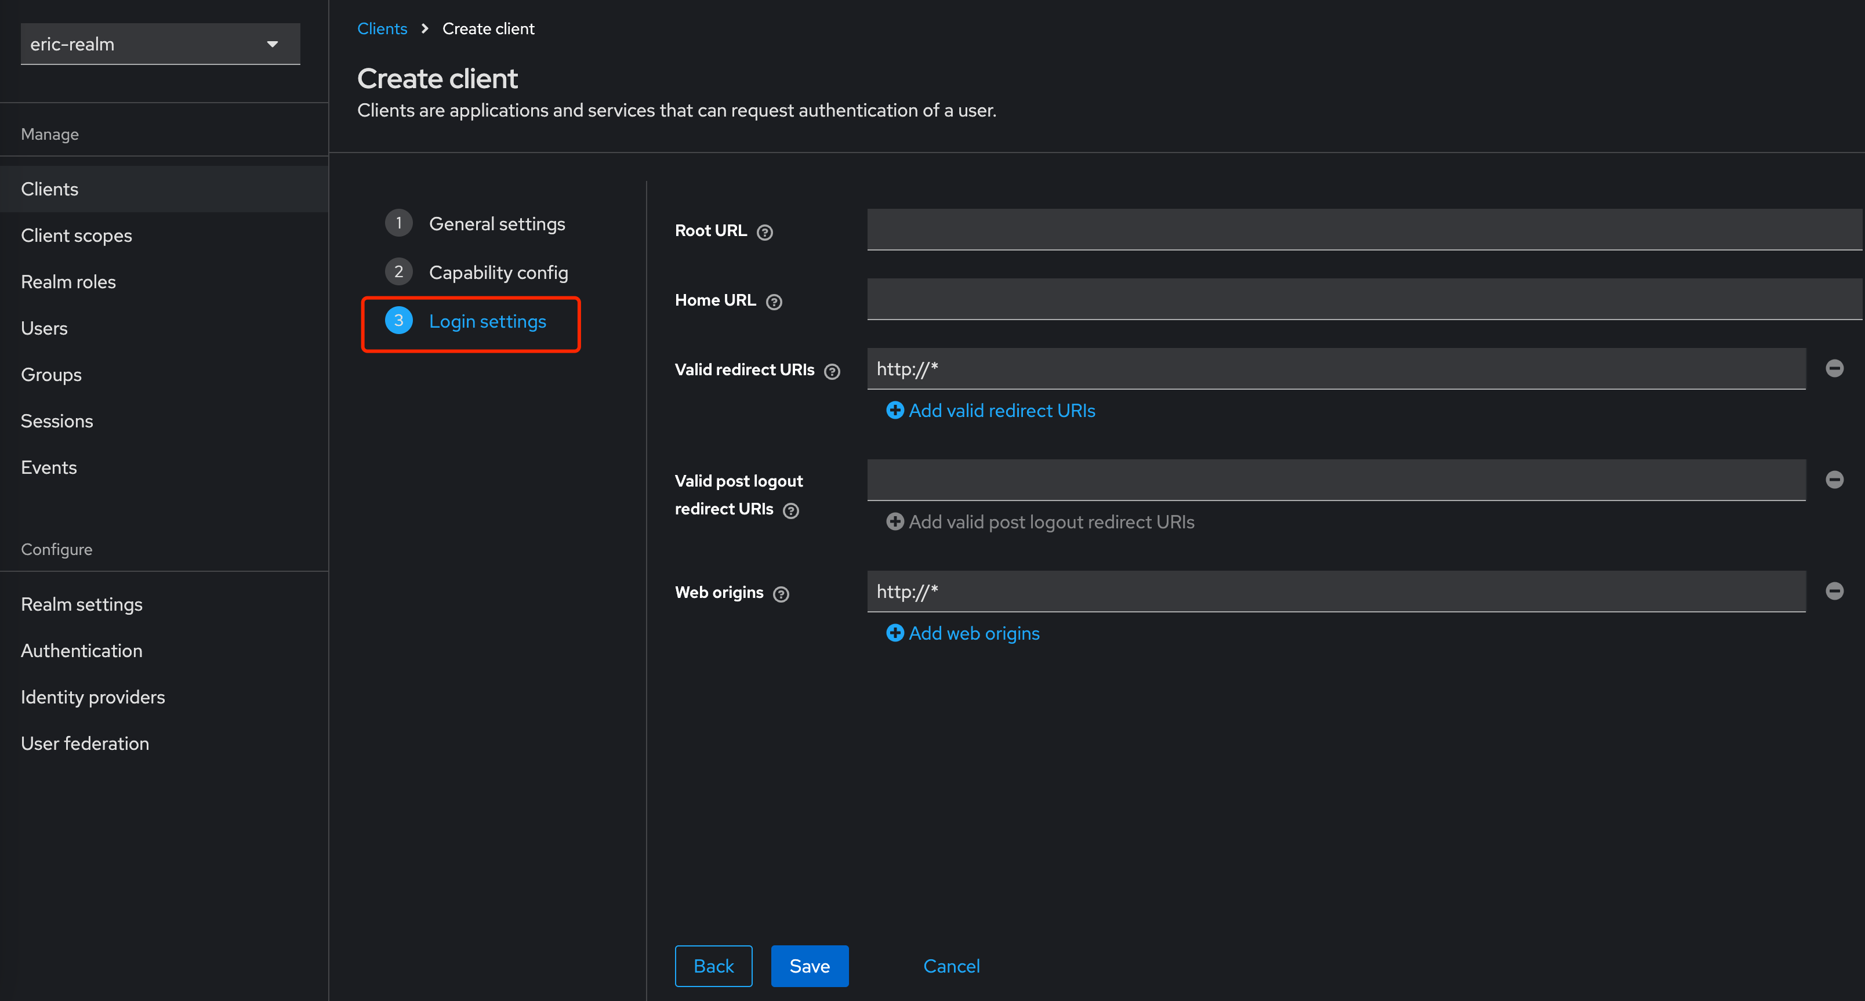Viewport: 1865px width, 1001px height.
Task: Open User federation in the sidebar
Action: (x=164, y=744)
